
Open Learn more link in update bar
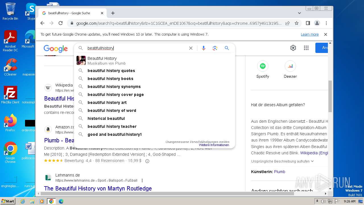click(x=310, y=34)
